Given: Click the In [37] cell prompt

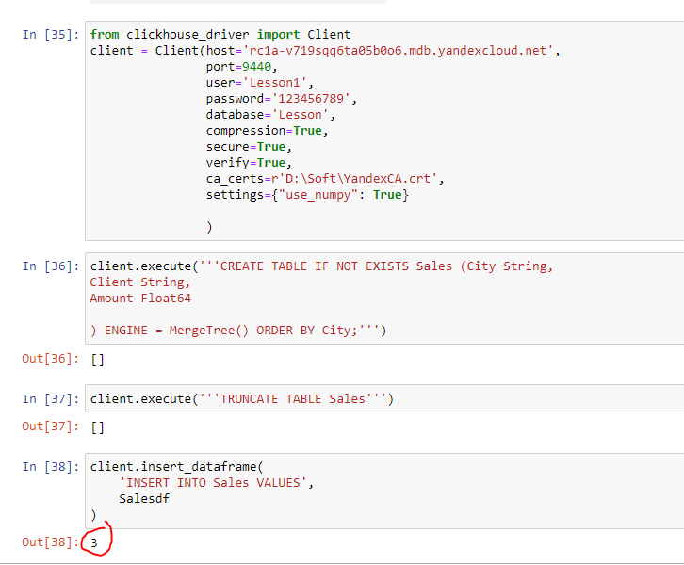Looking at the screenshot, I should 51,399.
